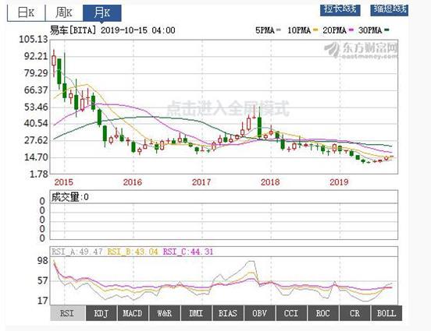
Task: Switch to the 日K daily chart tab
Action: [26, 12]
